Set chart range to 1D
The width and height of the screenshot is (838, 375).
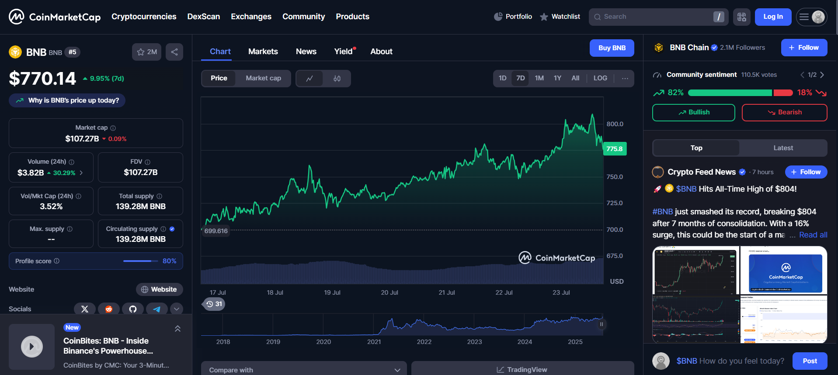[503, 78]
